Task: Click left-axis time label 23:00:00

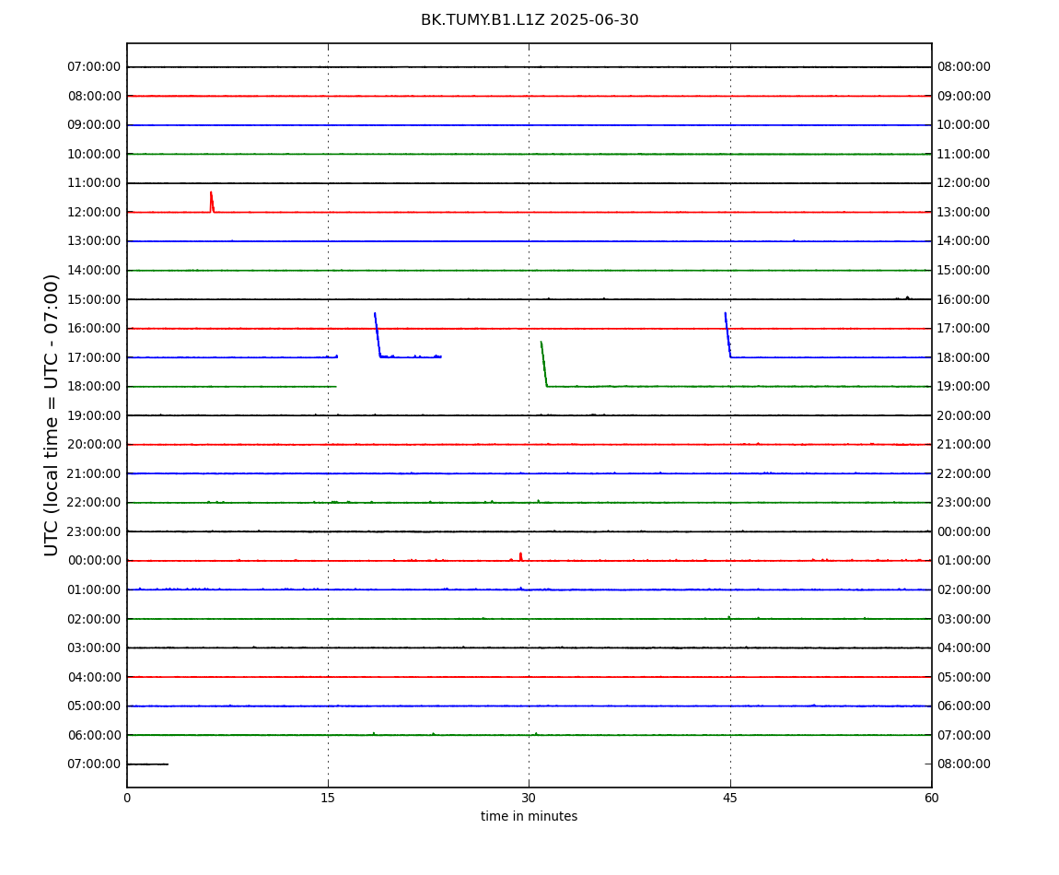Action: click(95, 531)
